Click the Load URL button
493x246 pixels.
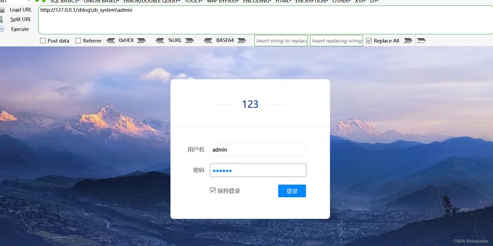click(21, 10)
